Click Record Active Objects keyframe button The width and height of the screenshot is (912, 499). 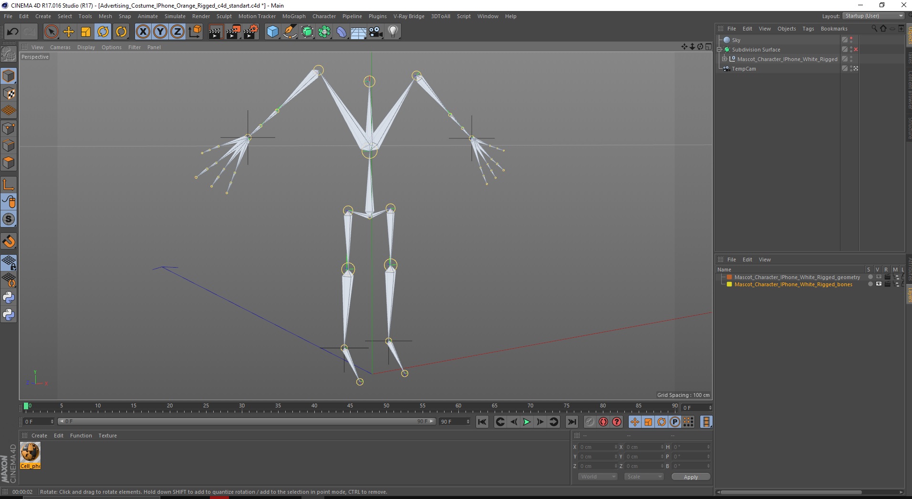[x=590, y=422]
